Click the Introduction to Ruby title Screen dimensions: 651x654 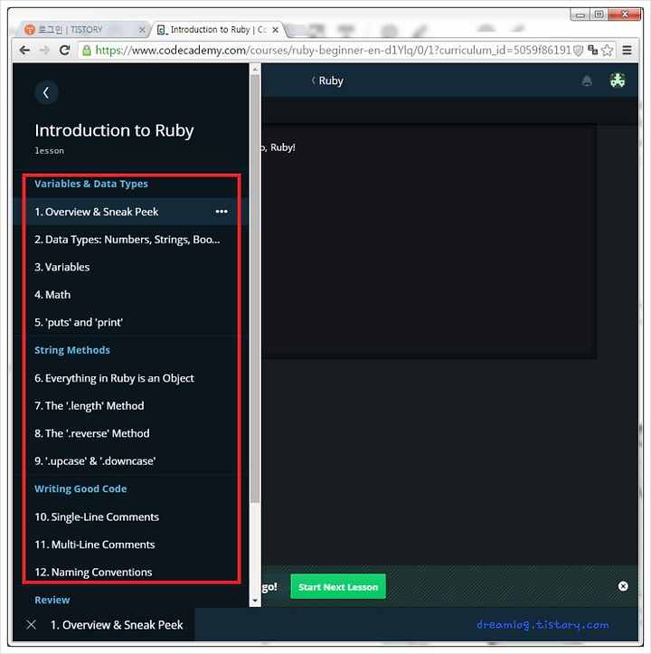coord(114,130)
